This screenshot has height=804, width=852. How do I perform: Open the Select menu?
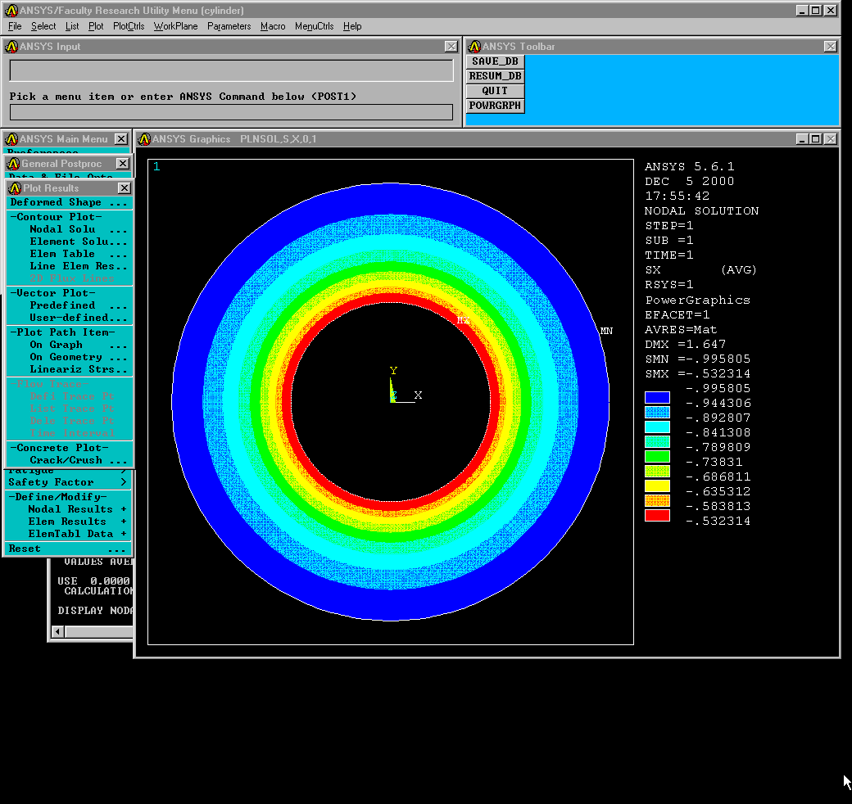coord(43,26)
